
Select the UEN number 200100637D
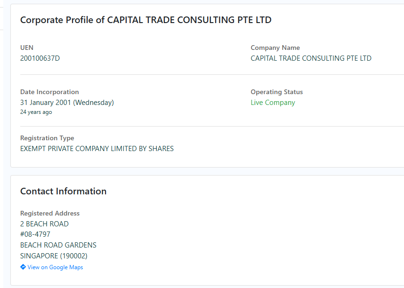point(40,58)
